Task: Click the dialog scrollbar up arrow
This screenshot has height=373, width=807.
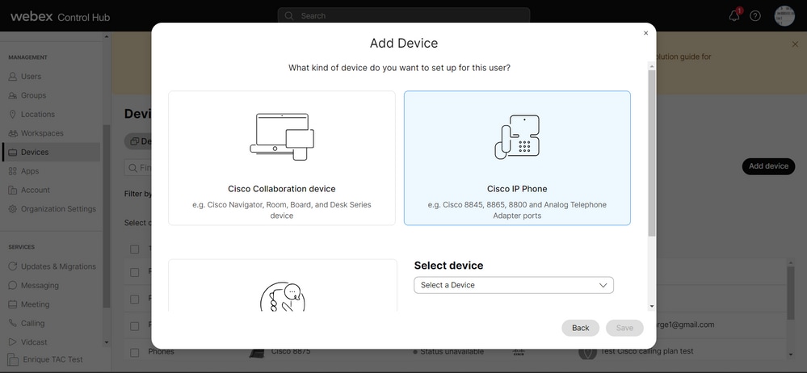Action: [x=652, y=66]
